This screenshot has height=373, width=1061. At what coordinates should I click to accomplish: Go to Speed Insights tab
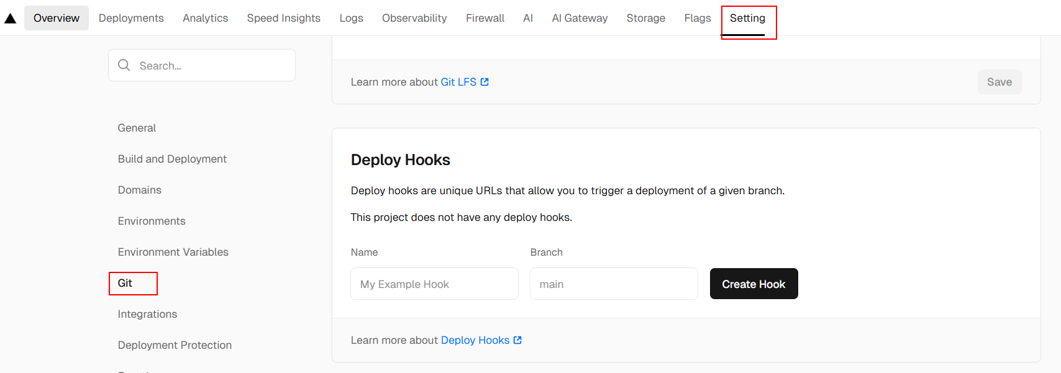coord(284,18)
